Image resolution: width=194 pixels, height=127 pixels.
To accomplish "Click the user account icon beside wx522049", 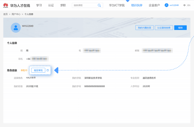I will pos(167,5).
